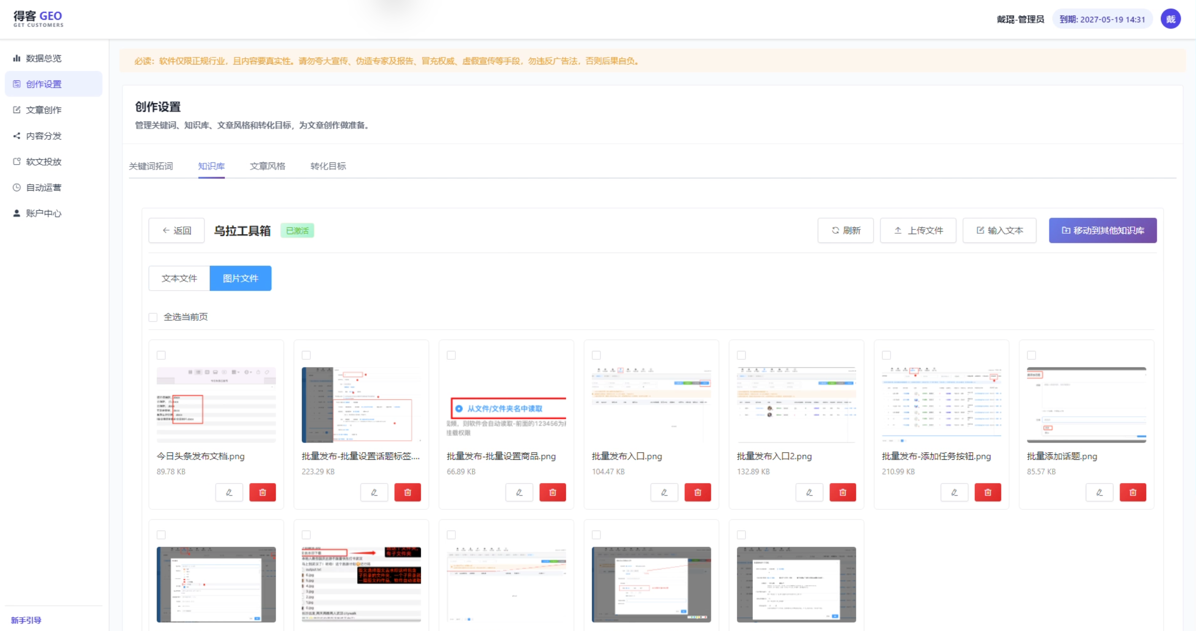The width and height of the screenshot is (1196, 631).
Task: Switch to the 关键词拓词 tab
Action: [x=151, y=166]
